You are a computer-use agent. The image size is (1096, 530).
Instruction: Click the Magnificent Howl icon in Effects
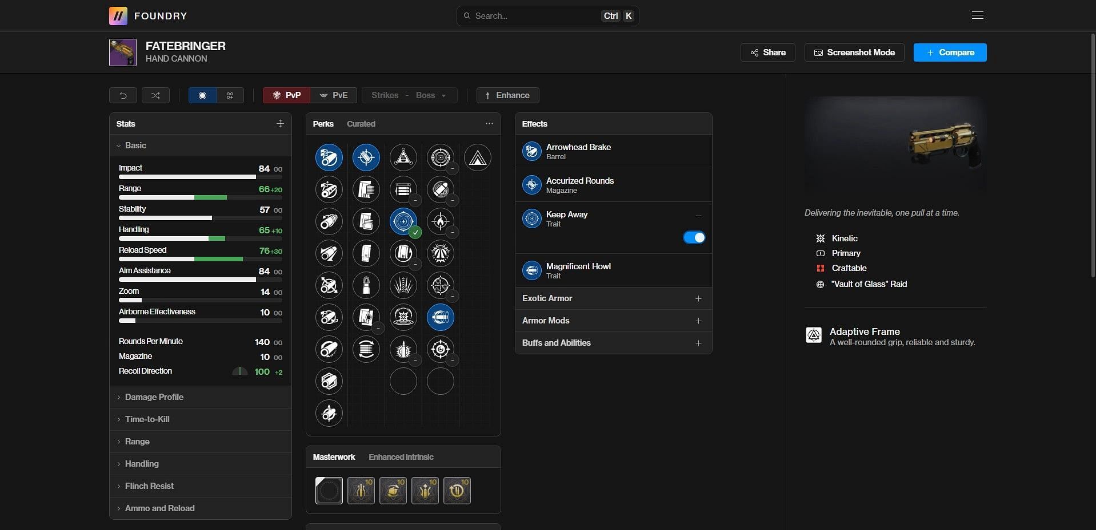click(x=532, y=270)
